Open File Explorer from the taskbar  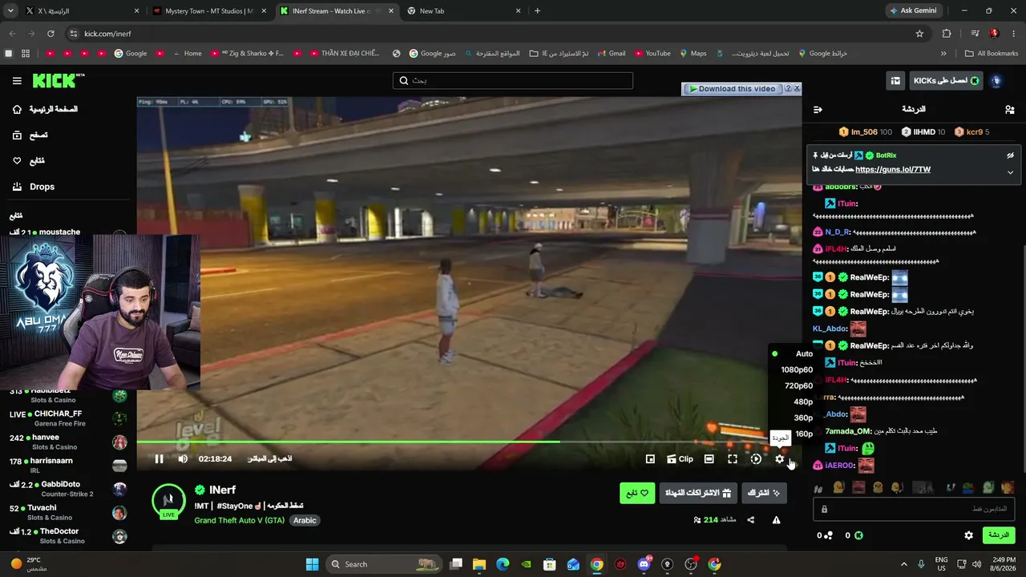click(x=479, y=564)
